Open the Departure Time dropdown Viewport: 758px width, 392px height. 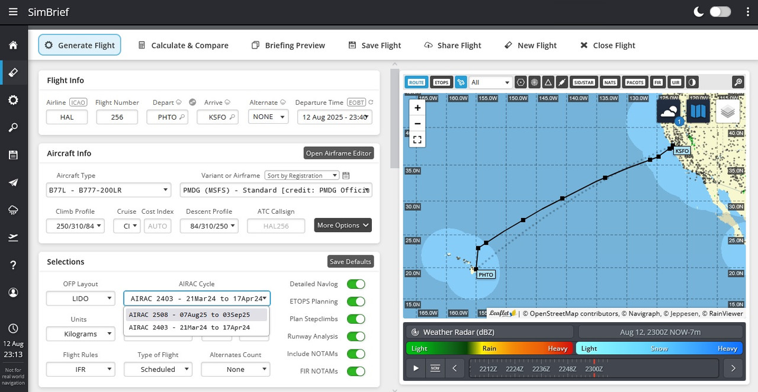pos(335,117)
